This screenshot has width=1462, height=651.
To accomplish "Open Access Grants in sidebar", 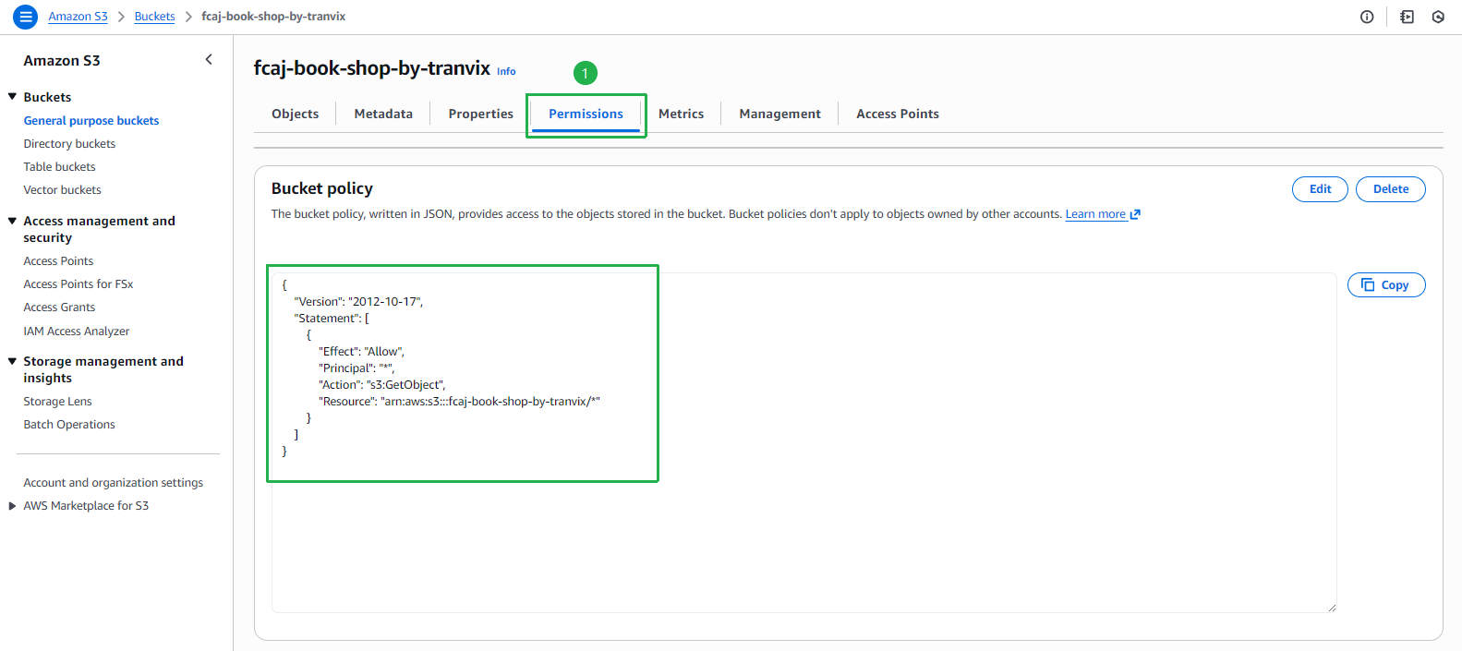I will [59, 307].
